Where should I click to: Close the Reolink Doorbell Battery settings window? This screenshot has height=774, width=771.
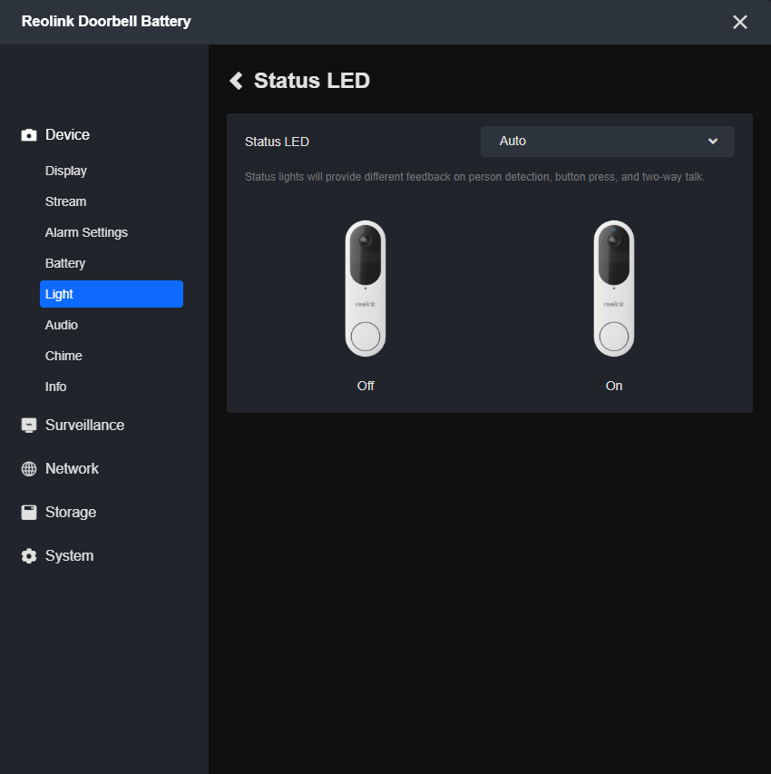tap(740, 22)
